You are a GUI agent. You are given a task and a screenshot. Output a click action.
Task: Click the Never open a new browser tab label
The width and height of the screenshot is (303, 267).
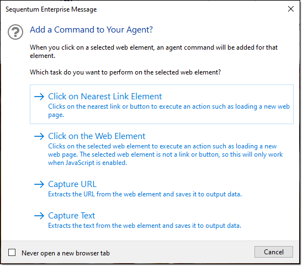point(66,253)
